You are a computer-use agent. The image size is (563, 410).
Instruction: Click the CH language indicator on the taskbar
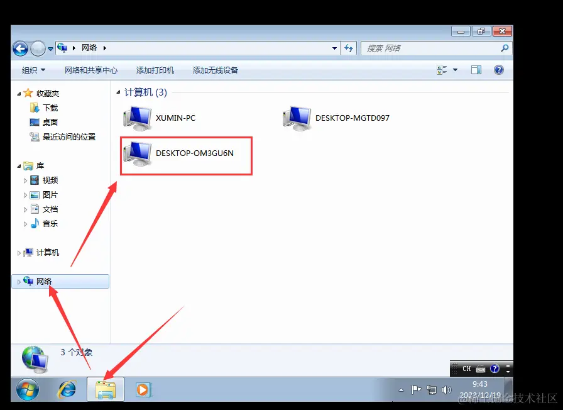466,368
